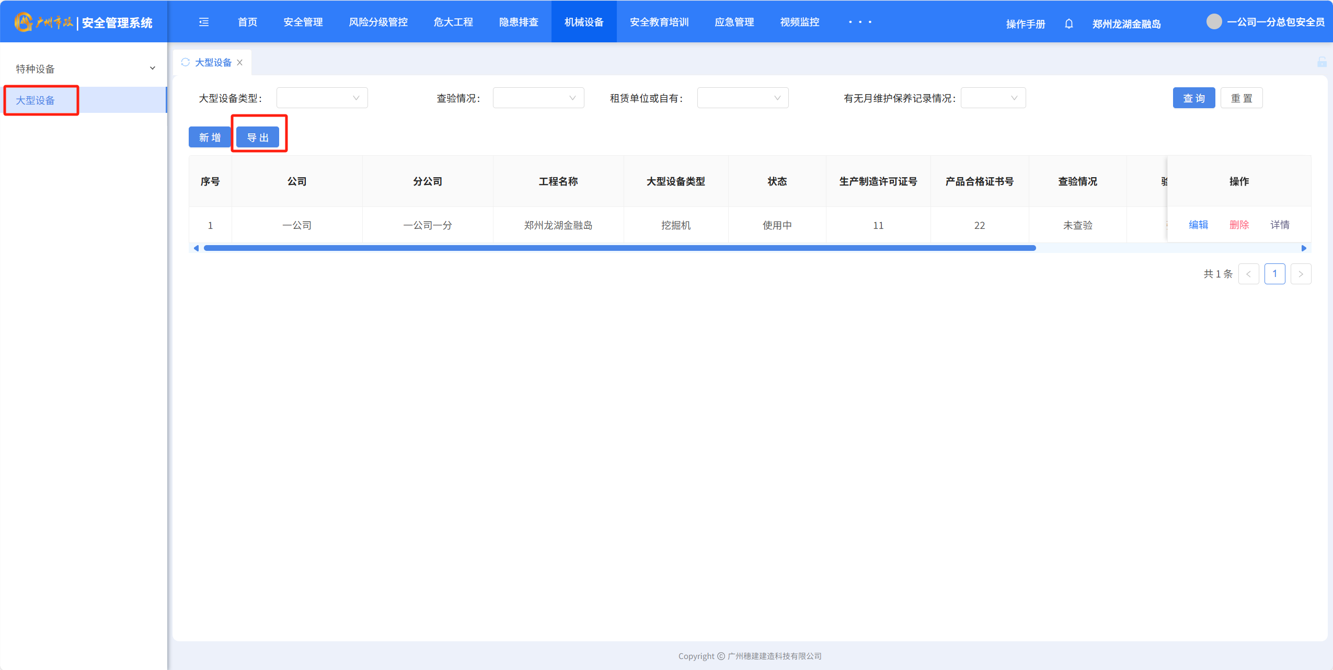Open notifications with the bell icon
This screenshot has height=670, width=1333.
tap(1068, 24)
